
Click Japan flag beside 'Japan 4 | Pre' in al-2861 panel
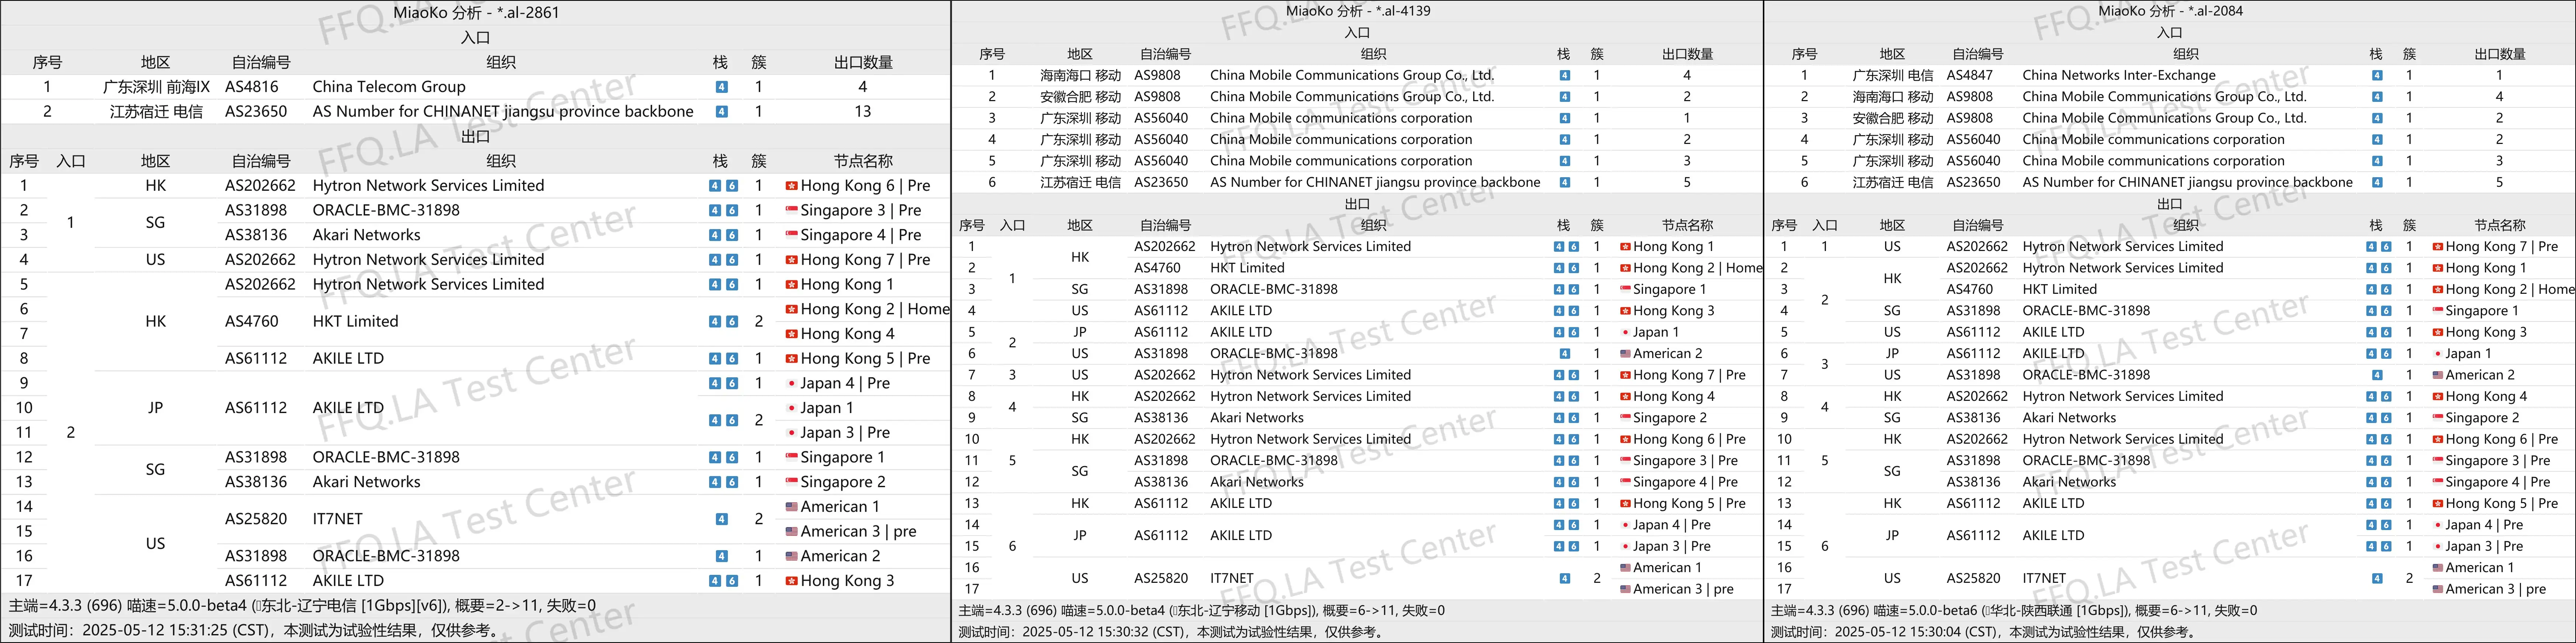(x=791, y=383)
